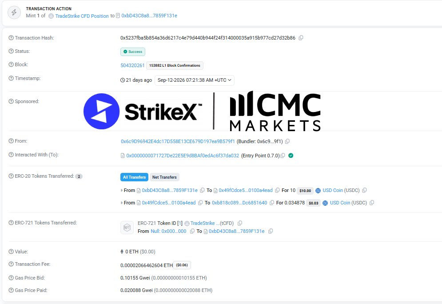Open the Entry Point contract address link
This screenshot has height=304, width=442.
coord(183,156)
